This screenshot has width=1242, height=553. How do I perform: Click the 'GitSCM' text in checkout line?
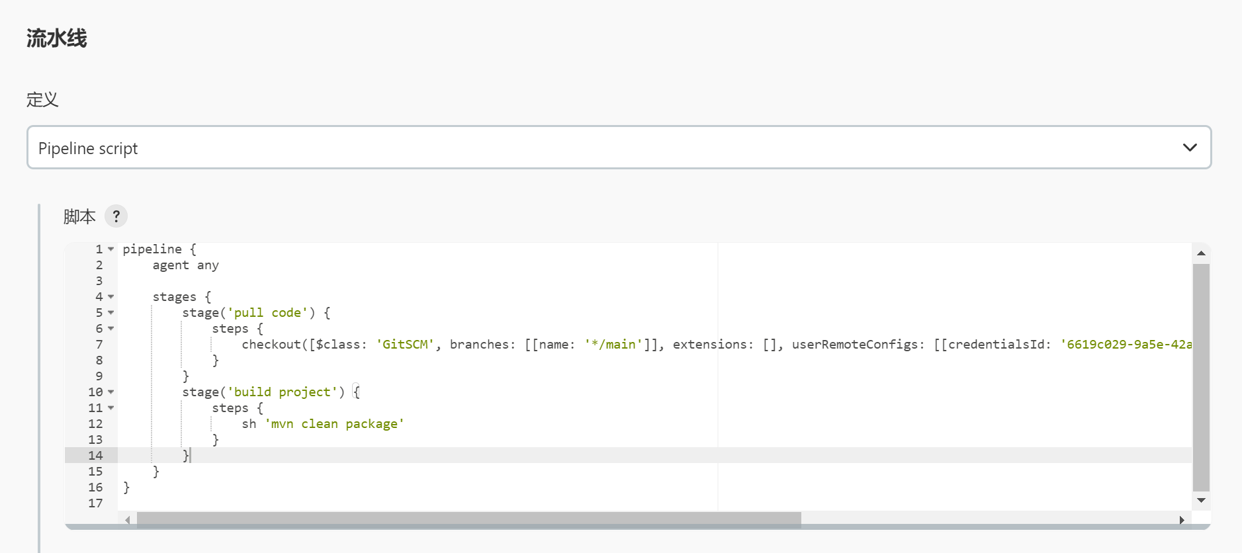(x=405, y=345)
